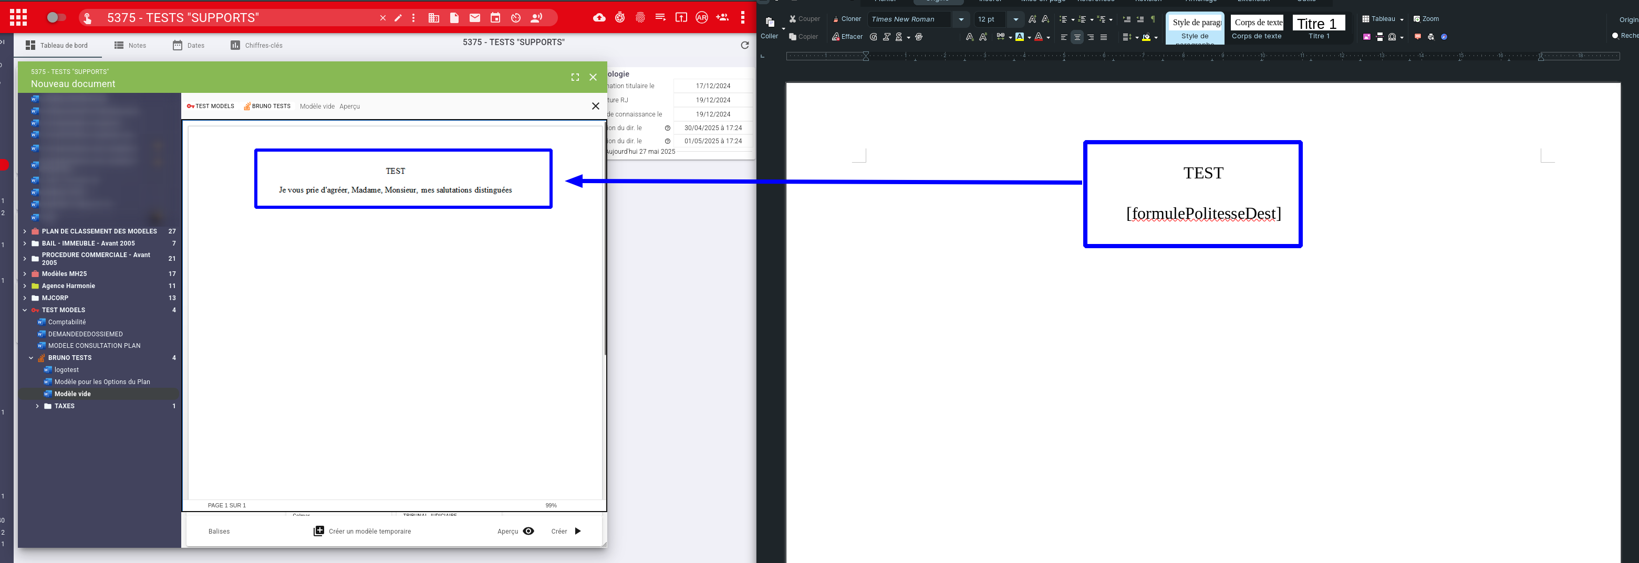The height and width of the screenshot is (563, 1639).
Task: Open the font size dropdown arrow
Action: click(x=1016, y=19)
